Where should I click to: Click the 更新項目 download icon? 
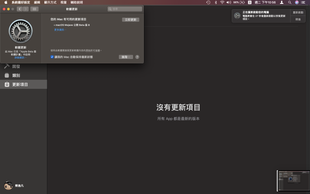[7, 84]
